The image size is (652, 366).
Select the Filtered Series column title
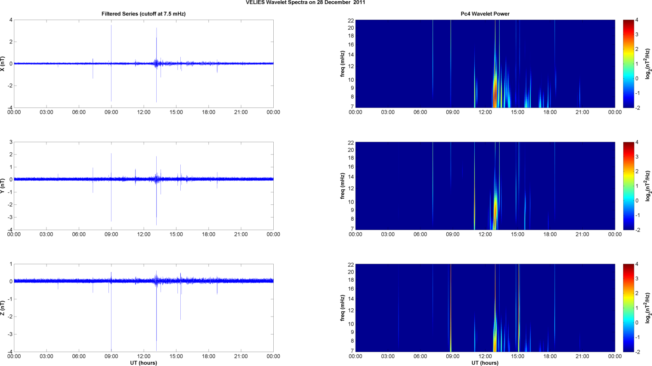click(x=143, y=14)
